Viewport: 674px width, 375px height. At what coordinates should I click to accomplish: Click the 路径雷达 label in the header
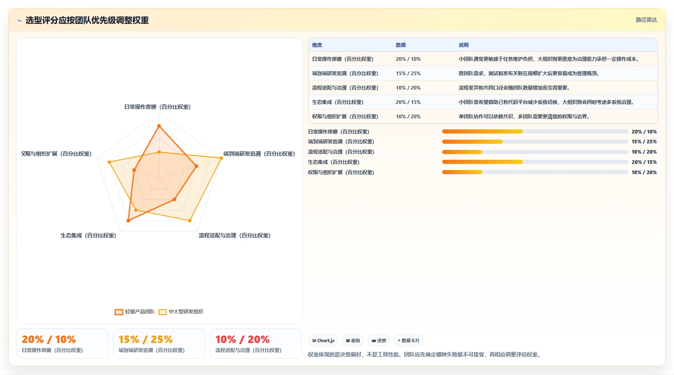[x=646, y=20]
